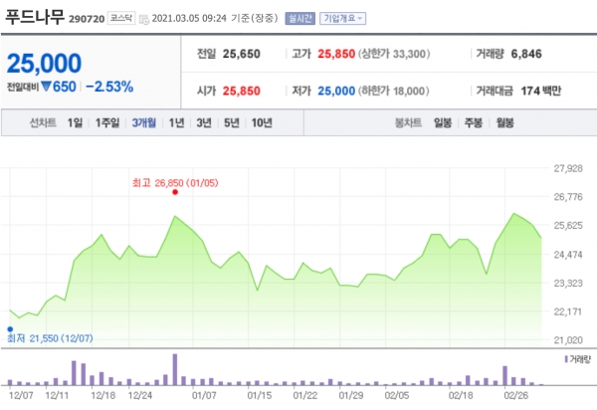Viewport: 597px width, 410px height.
Task: Click the 01/15 date axis label
Action: (260, 395)
